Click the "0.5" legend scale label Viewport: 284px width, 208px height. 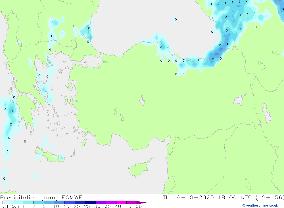15,206
